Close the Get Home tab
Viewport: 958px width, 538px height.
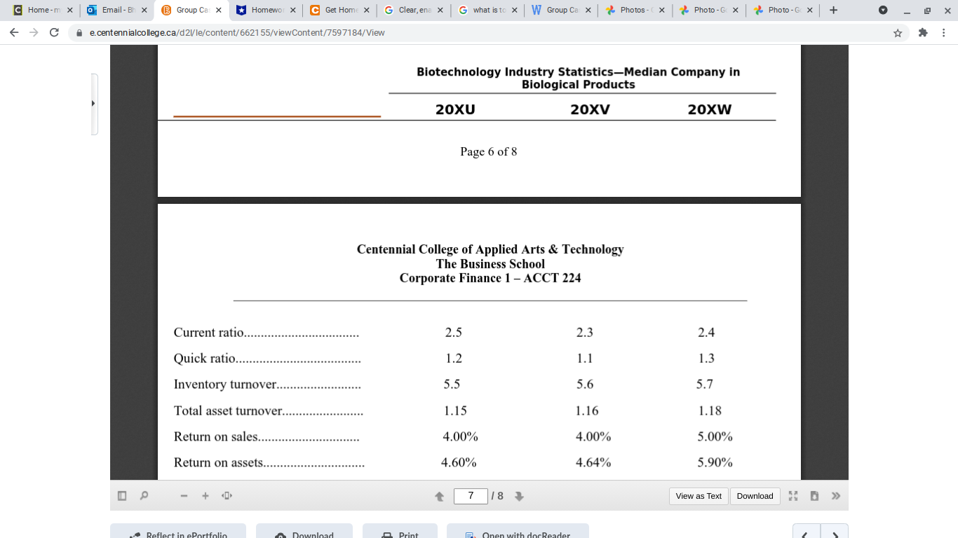point(367,11)
